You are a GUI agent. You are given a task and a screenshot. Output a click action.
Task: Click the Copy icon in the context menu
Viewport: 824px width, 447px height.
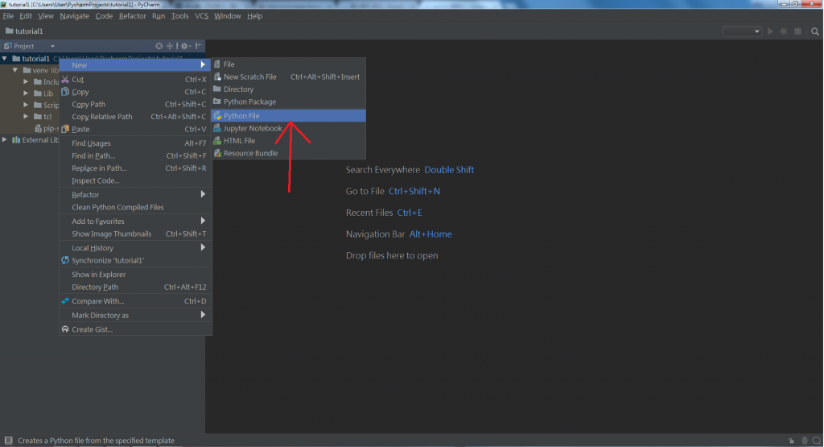pos(65,92)
